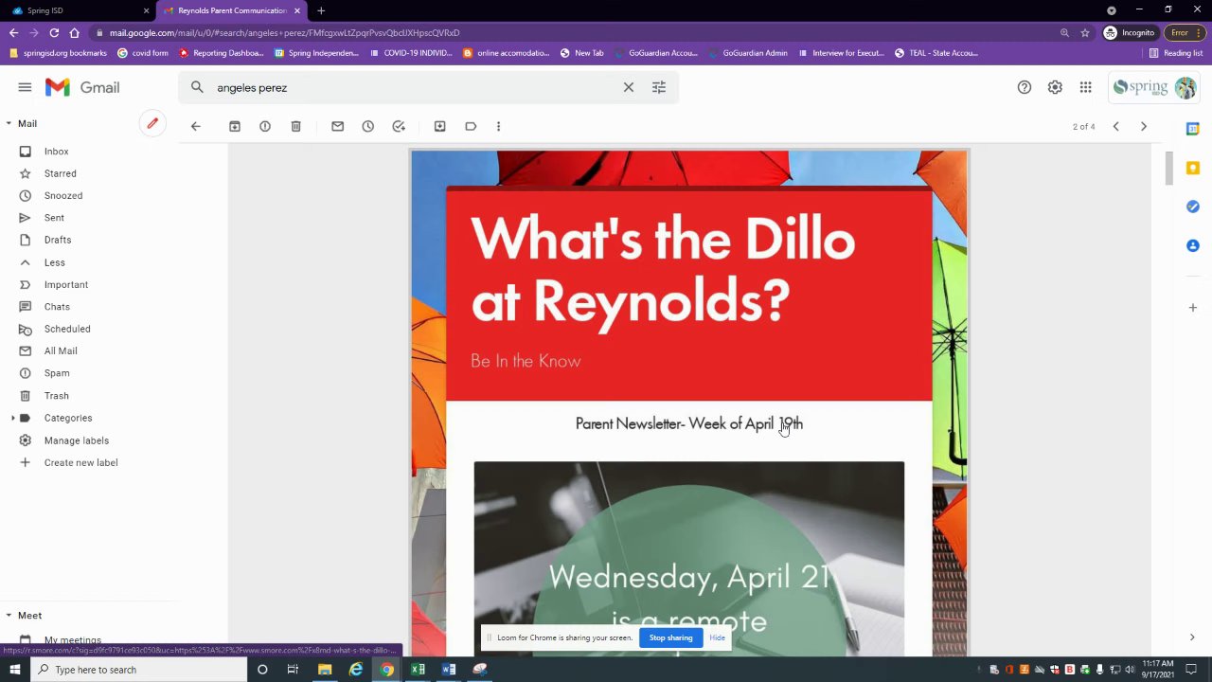Delete this email with trash icon

pyautogui.click(x=295, y=126)
